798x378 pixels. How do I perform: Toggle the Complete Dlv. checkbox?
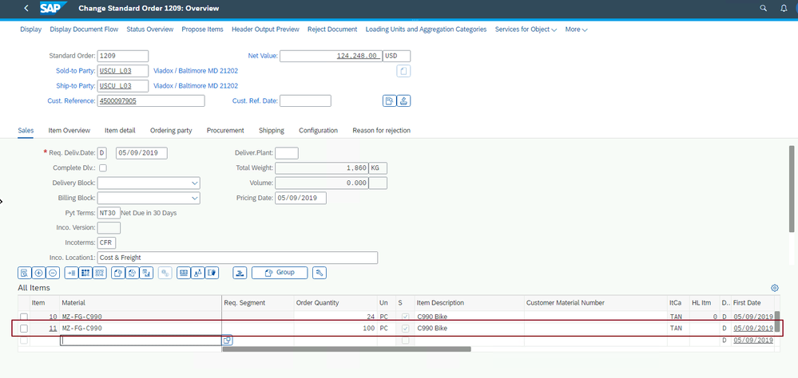coord(103,167)
